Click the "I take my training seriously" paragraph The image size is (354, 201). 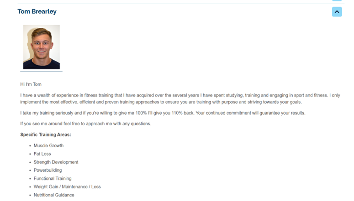163,113
